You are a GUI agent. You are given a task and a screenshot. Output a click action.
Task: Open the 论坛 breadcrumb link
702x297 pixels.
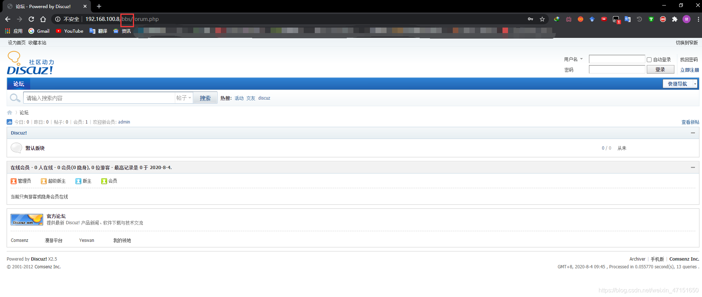tap(24, 112)
